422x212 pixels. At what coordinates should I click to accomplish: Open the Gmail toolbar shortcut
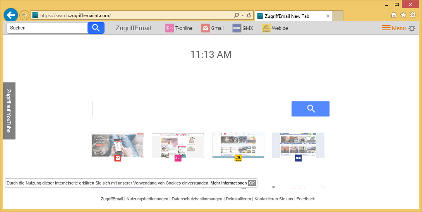213,28
